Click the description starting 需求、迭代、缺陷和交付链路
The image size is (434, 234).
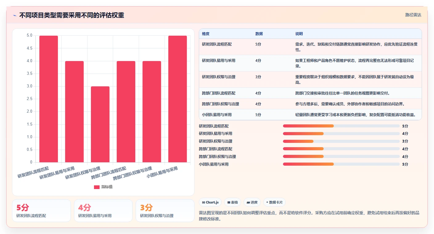[357, 47]
